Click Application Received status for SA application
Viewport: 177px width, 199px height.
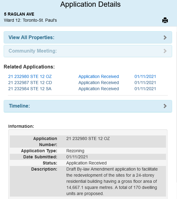98,89
